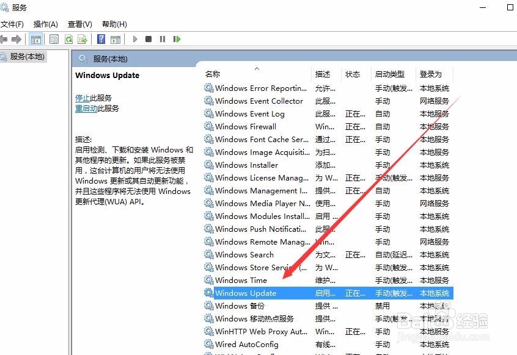Viewport: 517px width, 355px height.
Task: Select Windows Media Player Network row
Action: (x=328, y=204)
